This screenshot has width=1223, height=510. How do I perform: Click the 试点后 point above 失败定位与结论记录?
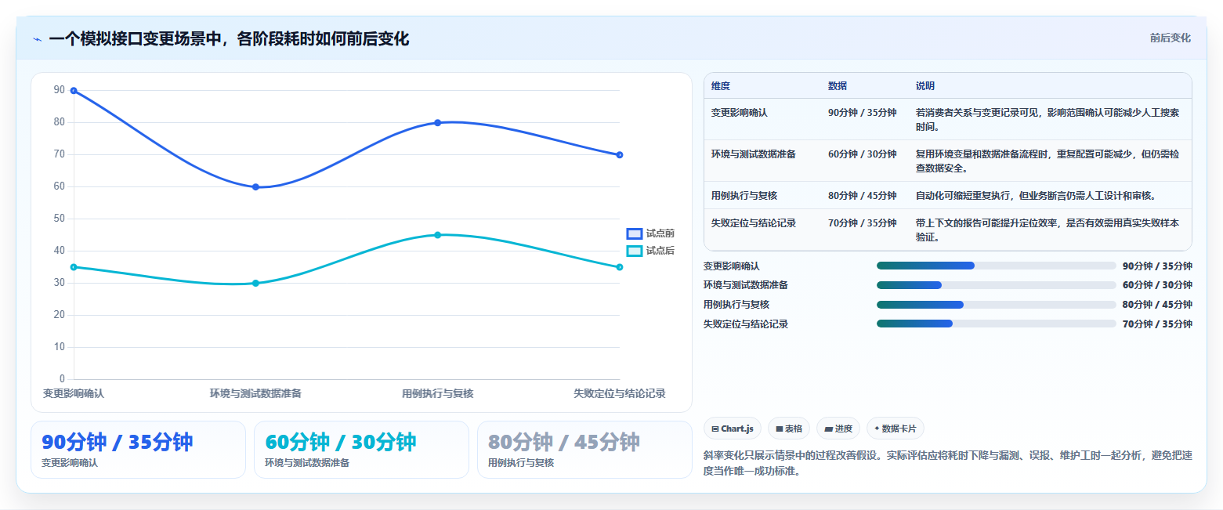click(620, 267)
